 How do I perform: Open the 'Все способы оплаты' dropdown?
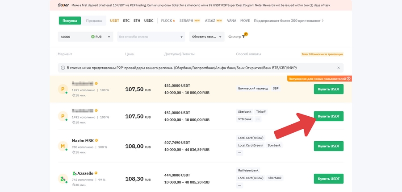coord(151,37)
